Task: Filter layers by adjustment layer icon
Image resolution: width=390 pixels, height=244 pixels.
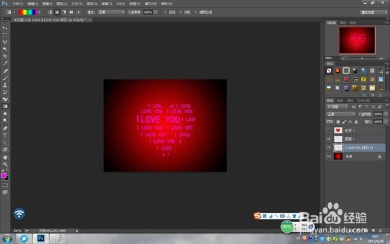Action: 360,106
